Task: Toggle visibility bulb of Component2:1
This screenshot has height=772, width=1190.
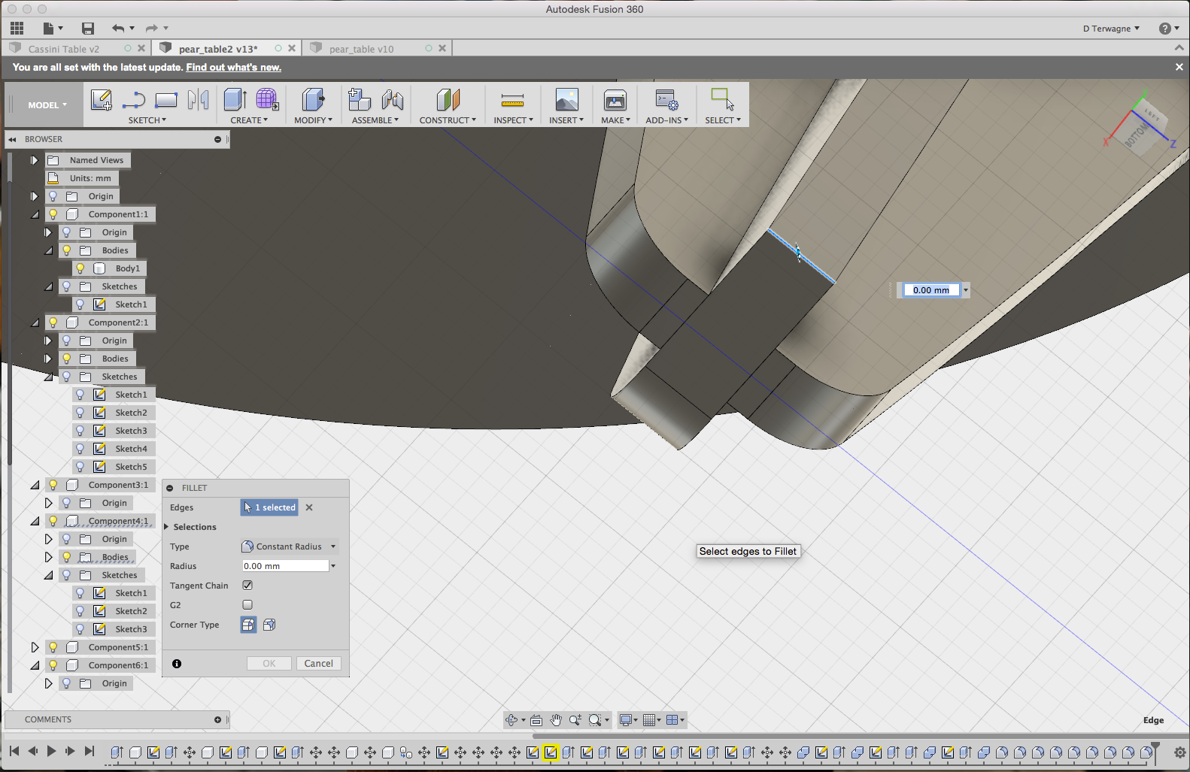Action: pyautogui.click(x=53, y=322)
